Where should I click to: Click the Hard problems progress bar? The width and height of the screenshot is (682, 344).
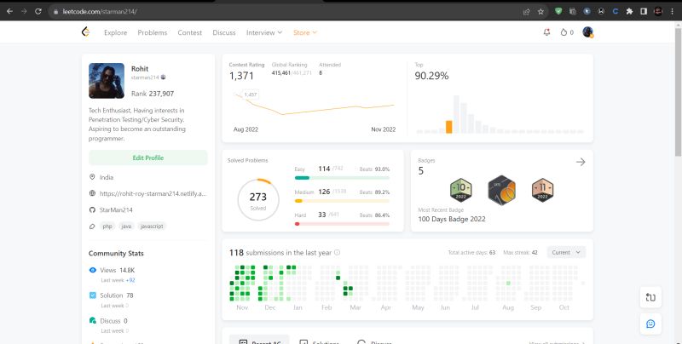[342, 224]
